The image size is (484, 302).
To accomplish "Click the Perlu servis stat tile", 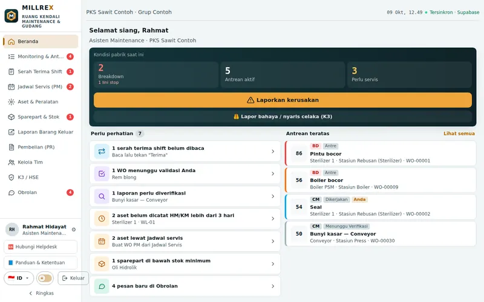I will (410, 74).
